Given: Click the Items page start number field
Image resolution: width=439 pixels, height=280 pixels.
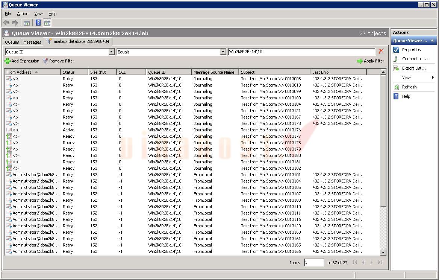Looking at the screenshot, I should pyautogui.click(x=314, y=262).
